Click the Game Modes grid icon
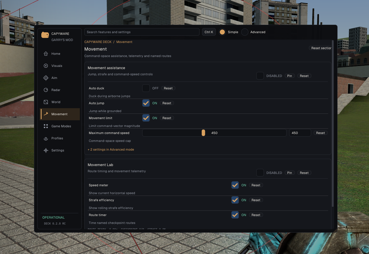 coord(46,126)
